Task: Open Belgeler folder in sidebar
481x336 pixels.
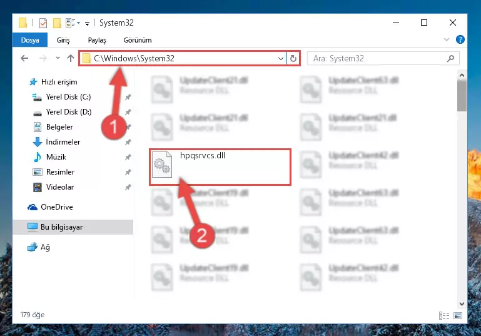Action: point(59,127)
